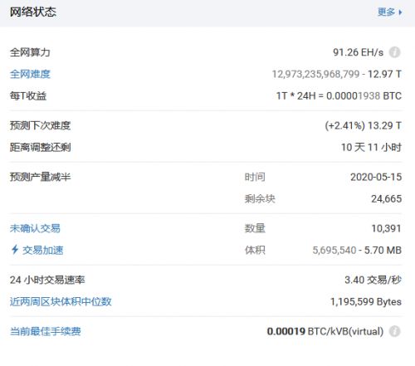Screen dimensions: 415x366
Task: Click the info icon beside BTC/kVB(virtual)
Action: 394,331
